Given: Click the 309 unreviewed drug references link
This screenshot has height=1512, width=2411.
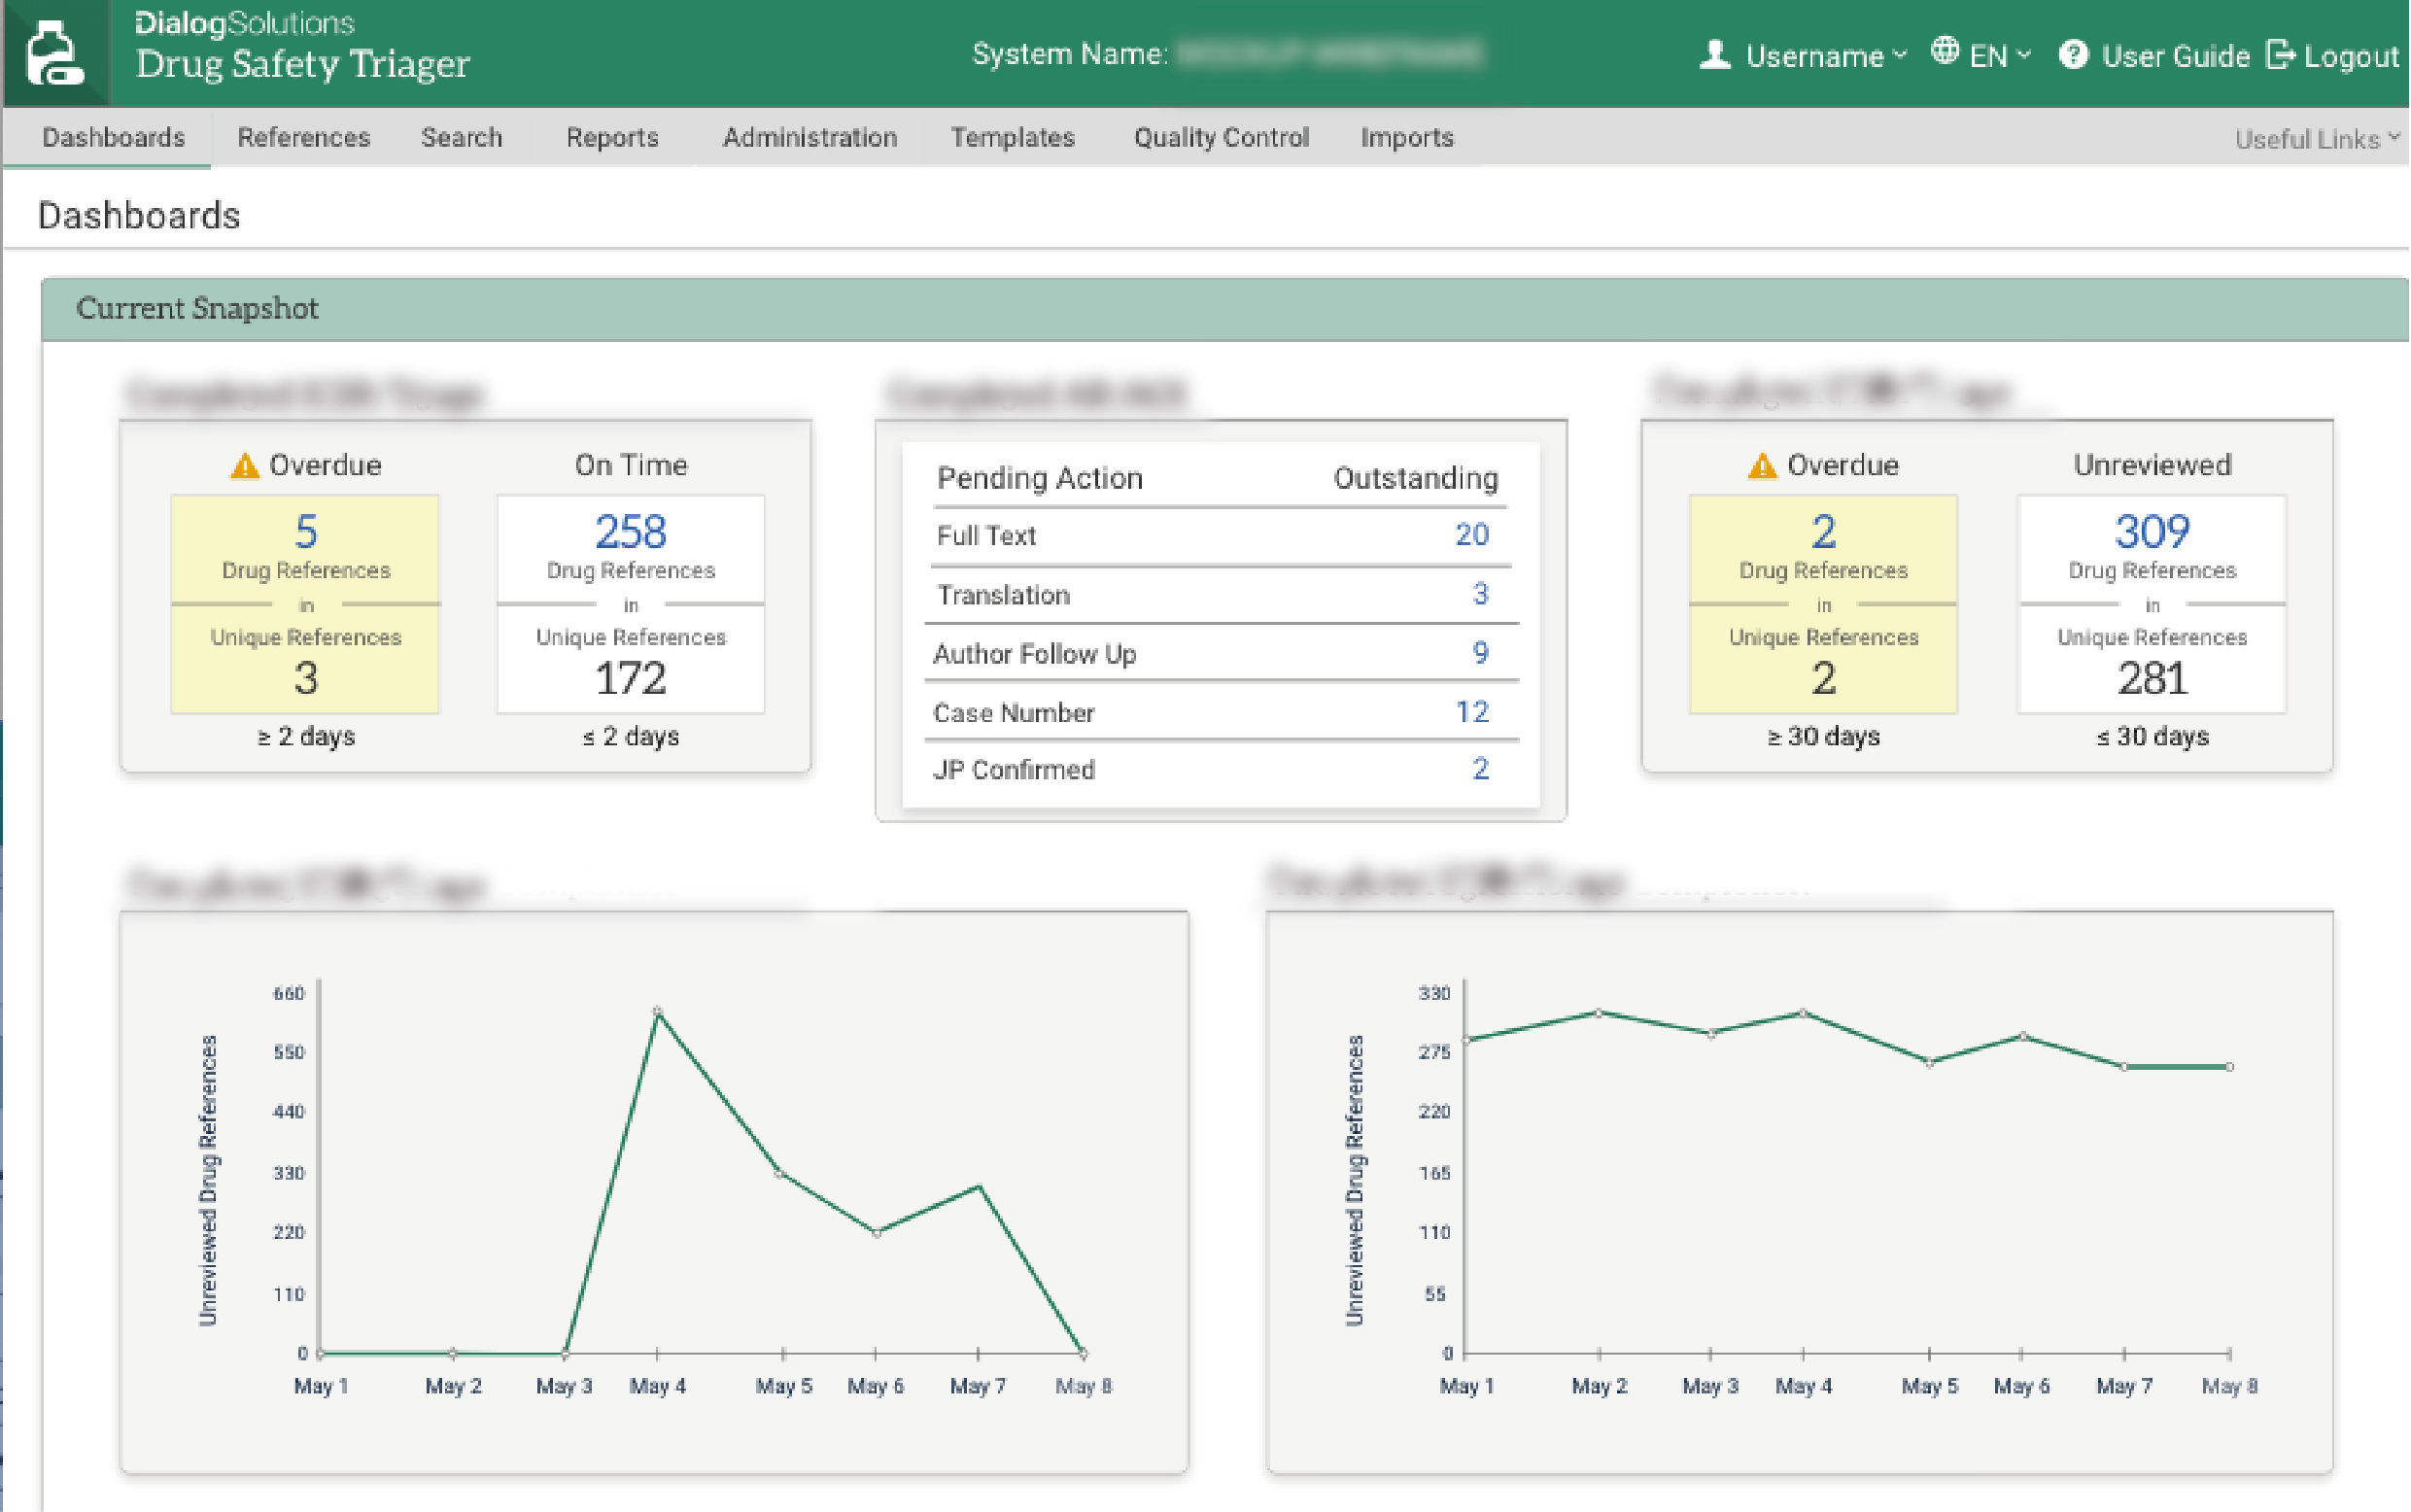Looking at the screenshot, I should click(2152, 532).
